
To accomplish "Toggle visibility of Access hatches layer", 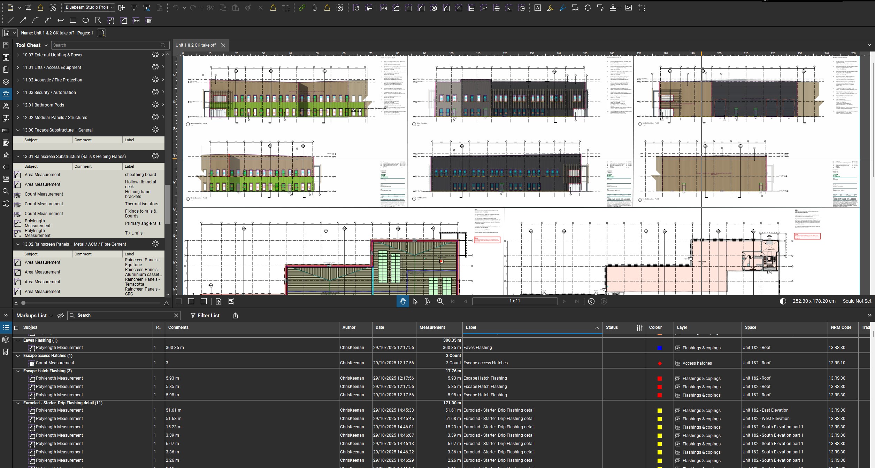I will [x=678, y=363].
